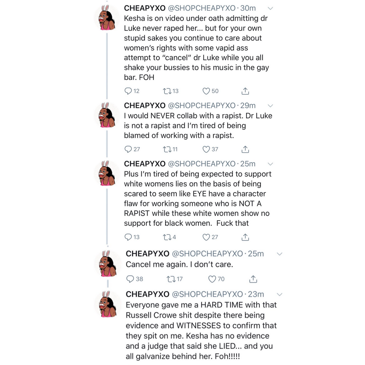The width and height of the screenshot is (365, 365).
Task: Retweet the tweet with 4 retweets
Action: [x=167, y=237]
